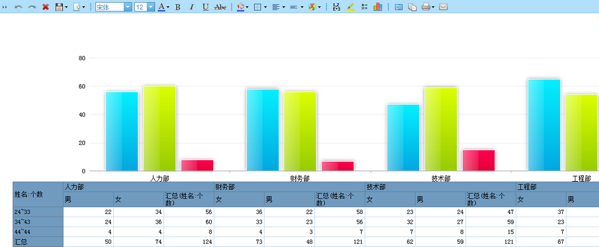This screenshot has width=599, height=247.
Task: Open the fill color bucket picker
Action: [x=240, y=7]
